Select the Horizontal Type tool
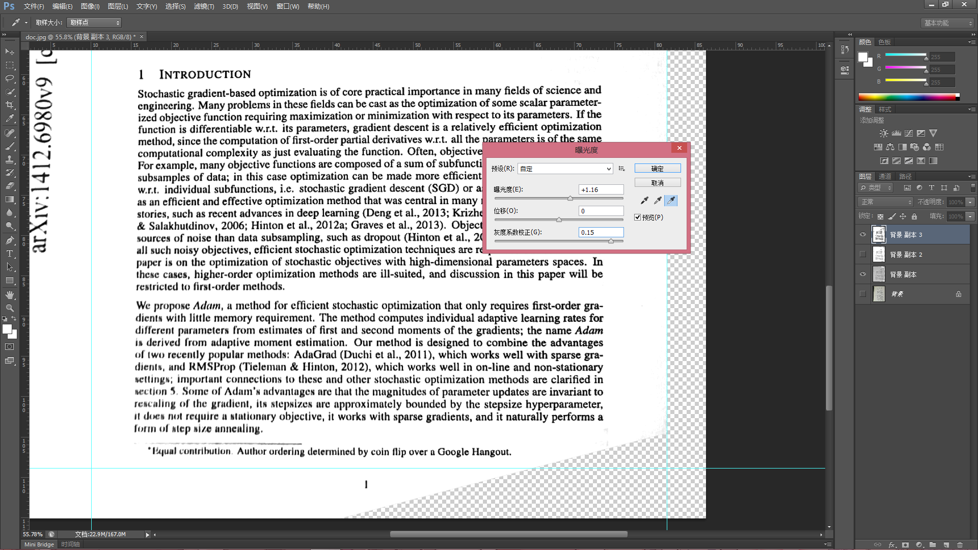978x550 pixels. point(10,254)
